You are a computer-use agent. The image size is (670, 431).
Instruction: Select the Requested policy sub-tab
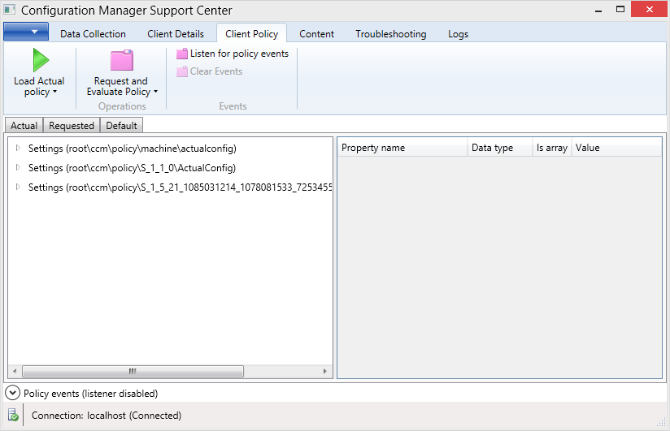coord(72,126)
